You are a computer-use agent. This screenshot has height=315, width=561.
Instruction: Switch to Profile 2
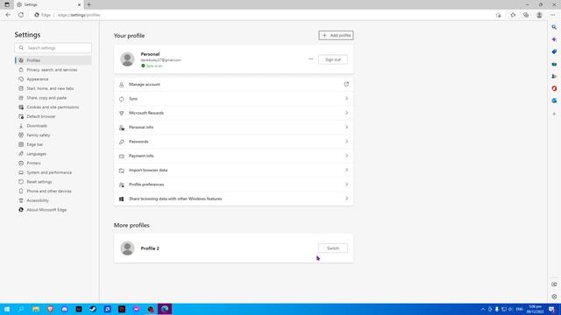[x=333, y=248]
